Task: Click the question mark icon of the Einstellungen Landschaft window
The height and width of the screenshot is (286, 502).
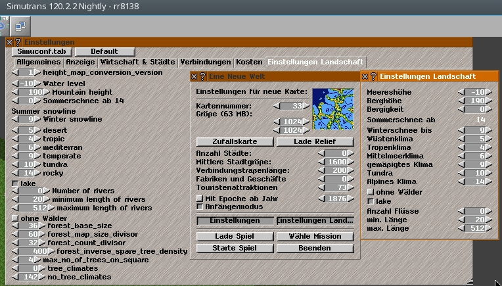Action: (373, 77)
